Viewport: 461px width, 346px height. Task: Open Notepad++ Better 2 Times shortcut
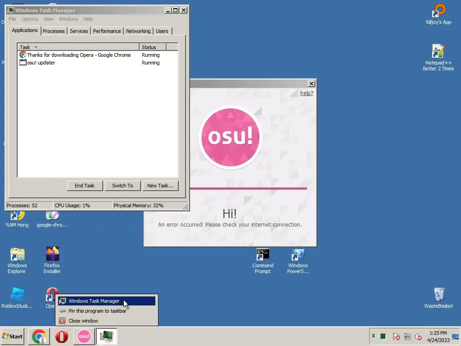(438, 57)
